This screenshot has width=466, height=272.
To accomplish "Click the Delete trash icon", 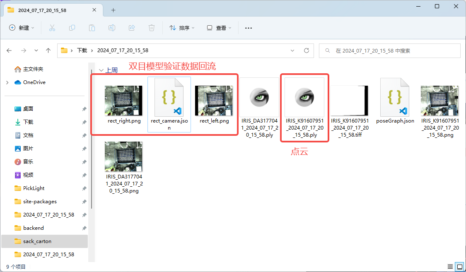I will point(152,28).
